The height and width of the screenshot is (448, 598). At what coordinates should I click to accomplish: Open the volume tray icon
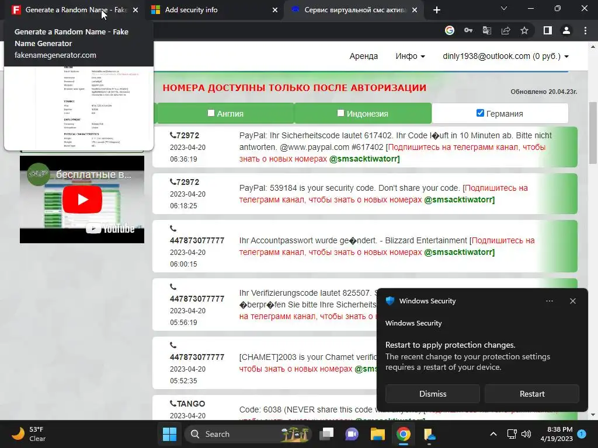coord(526,434)
